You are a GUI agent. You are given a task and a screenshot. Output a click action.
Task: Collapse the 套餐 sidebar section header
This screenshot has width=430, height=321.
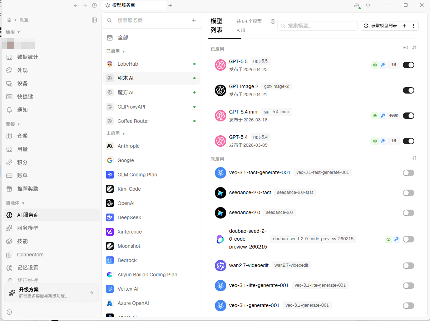click(13, 124)
